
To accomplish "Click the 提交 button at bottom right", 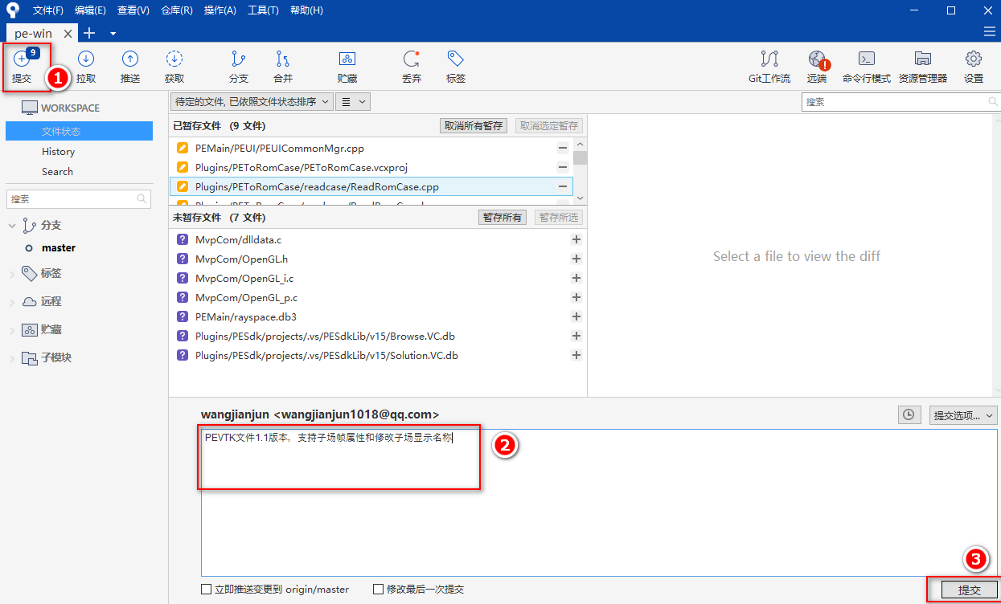I will [x=969, y=590].
